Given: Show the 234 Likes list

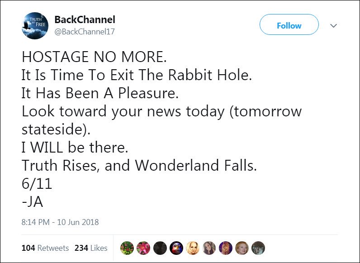Looking at the screenshot, I should (x=91, y=248).
